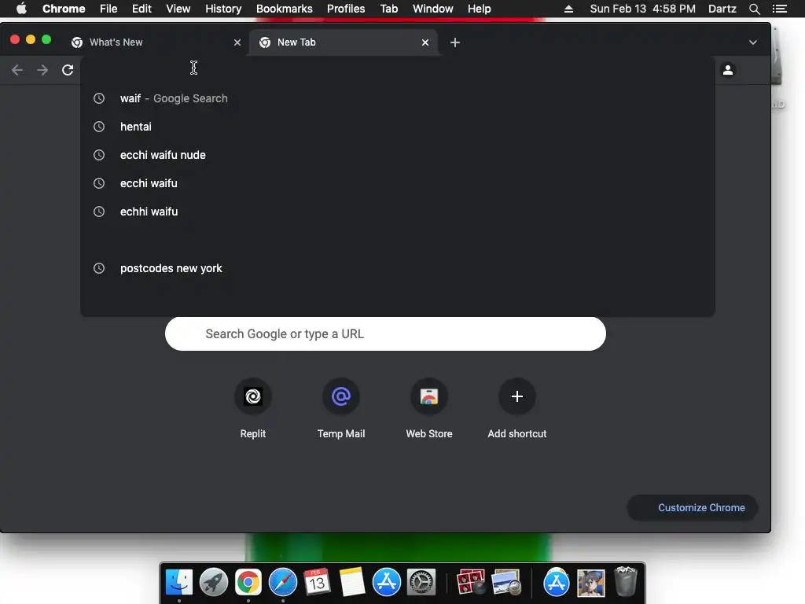Open Calendar icon showing 13 in Dock

(x=317, y=582)
